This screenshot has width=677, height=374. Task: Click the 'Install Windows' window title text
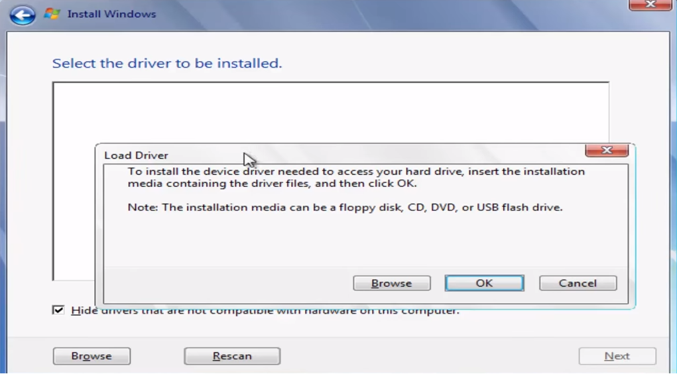point(111,14)
